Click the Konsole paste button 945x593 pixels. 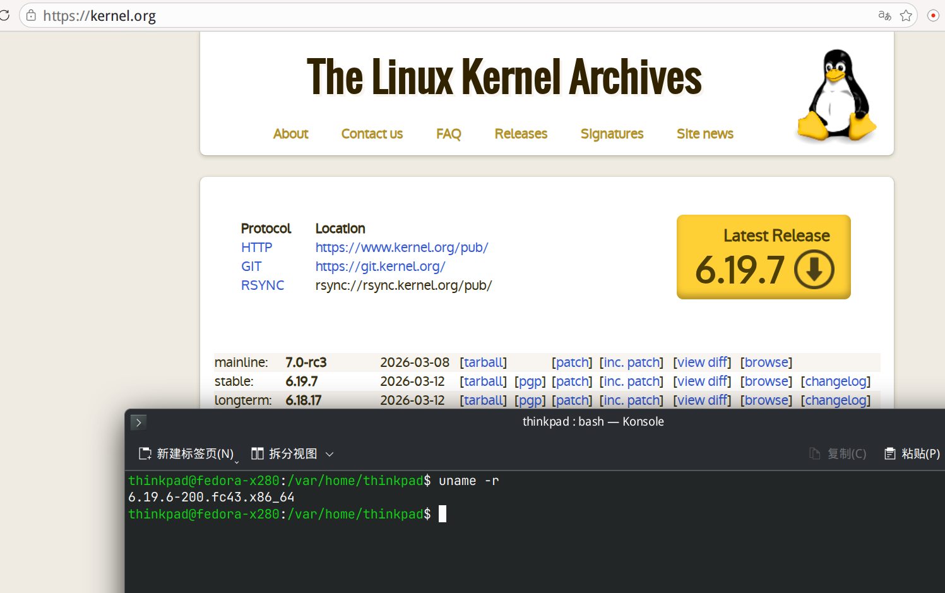(912, 453)
